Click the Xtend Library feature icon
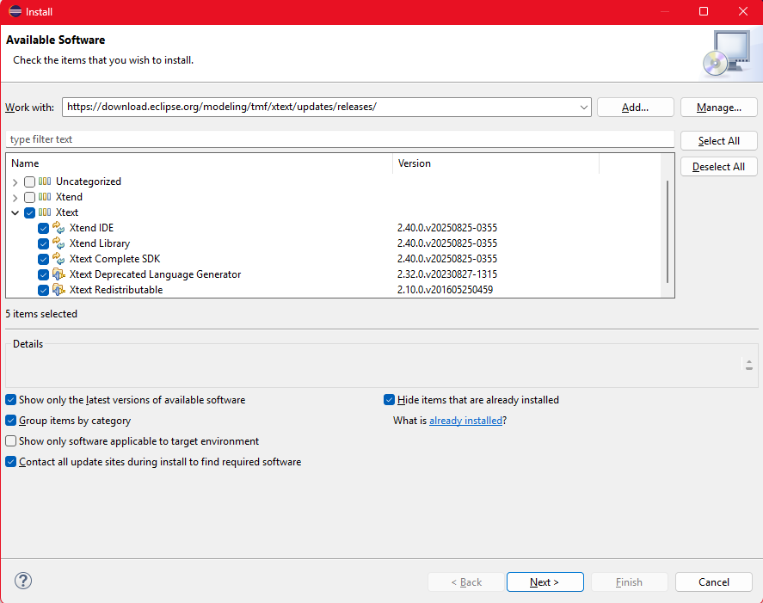 coord(58,243)
